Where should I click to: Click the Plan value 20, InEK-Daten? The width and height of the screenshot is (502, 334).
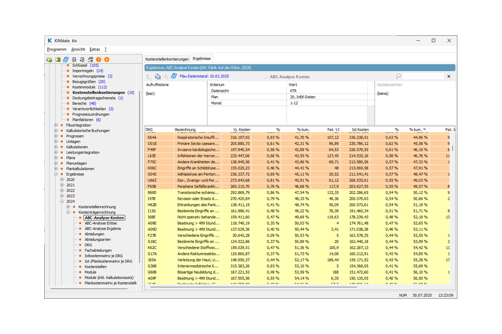tap(303, 97)
